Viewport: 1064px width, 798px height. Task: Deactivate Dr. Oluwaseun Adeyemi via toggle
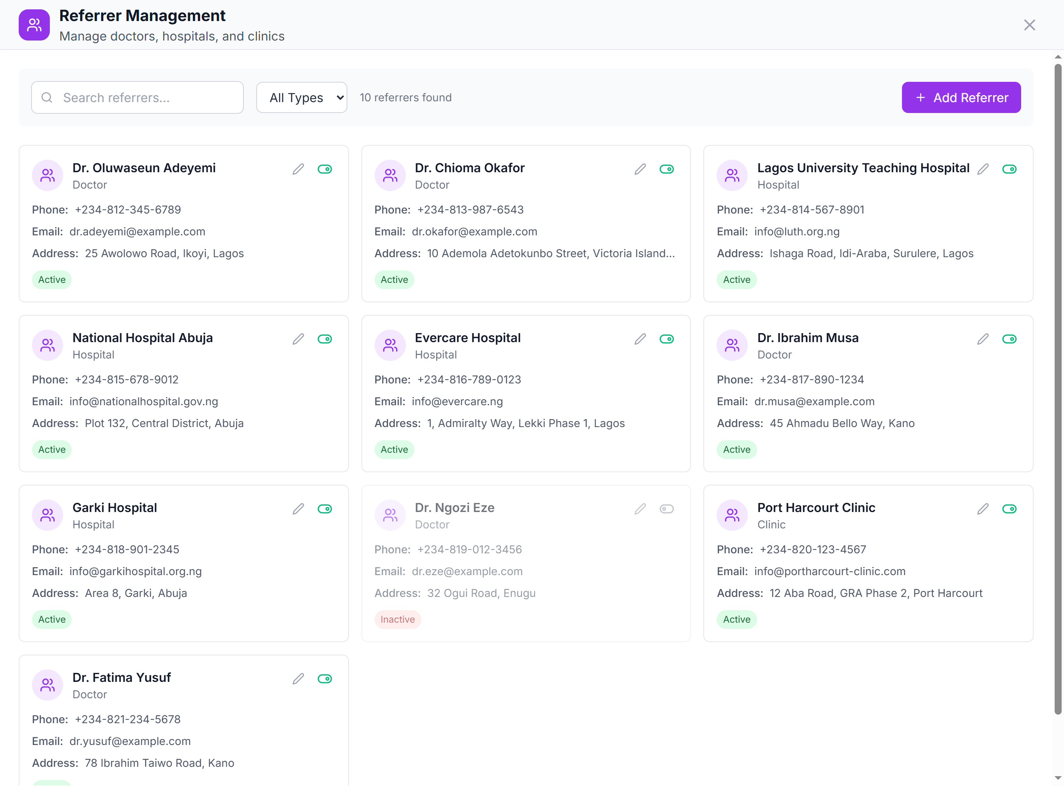(x=325, y=169)
